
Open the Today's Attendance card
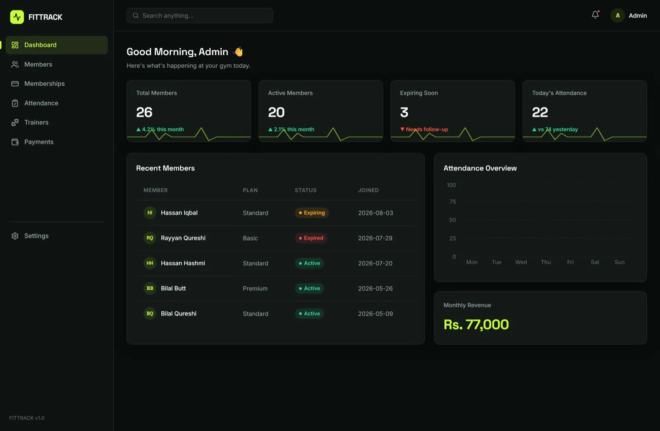[x=585, y=111]
